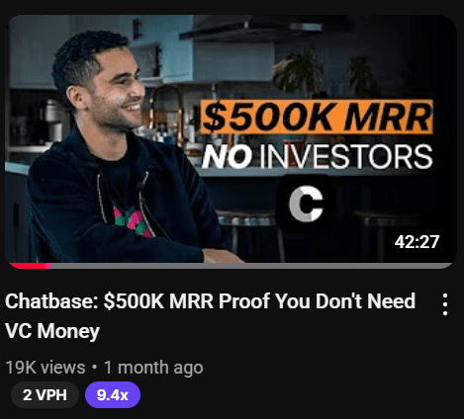
Task: Click the 'VC Money' title line
Action: click(x=52, y=331)
